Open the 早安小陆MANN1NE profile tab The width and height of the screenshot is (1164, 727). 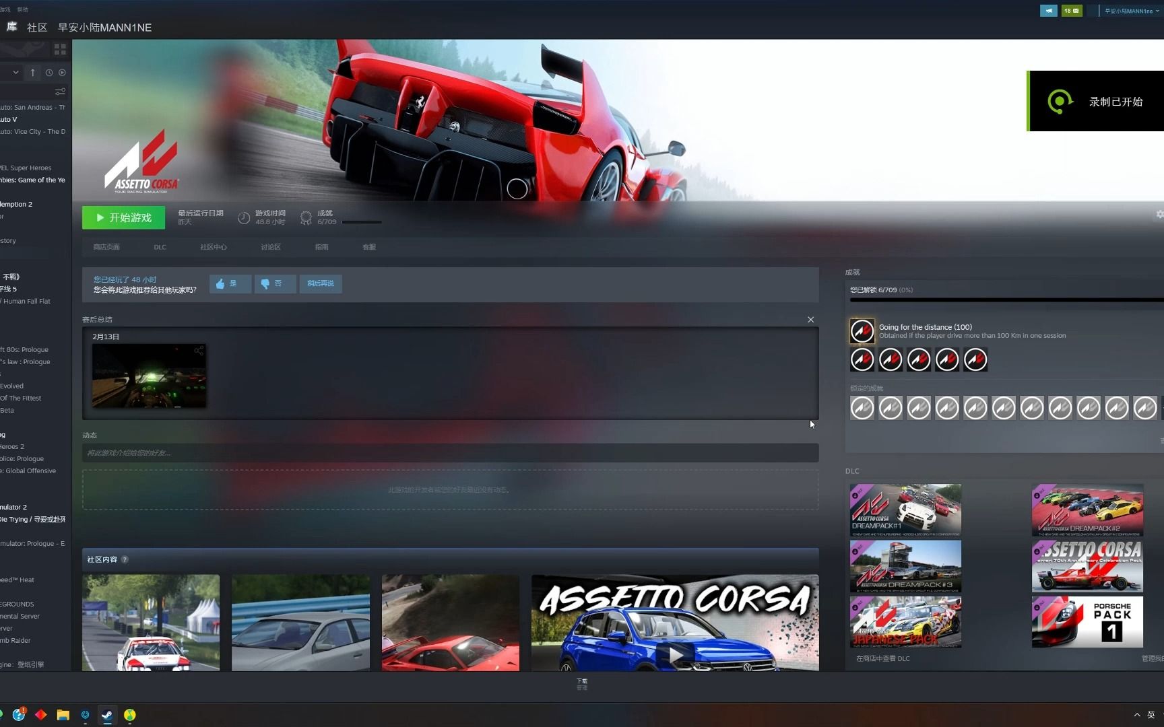(x=104, y=28)
